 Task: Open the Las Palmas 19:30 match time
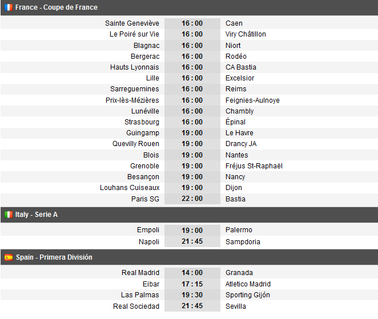[x=192, y=295]
